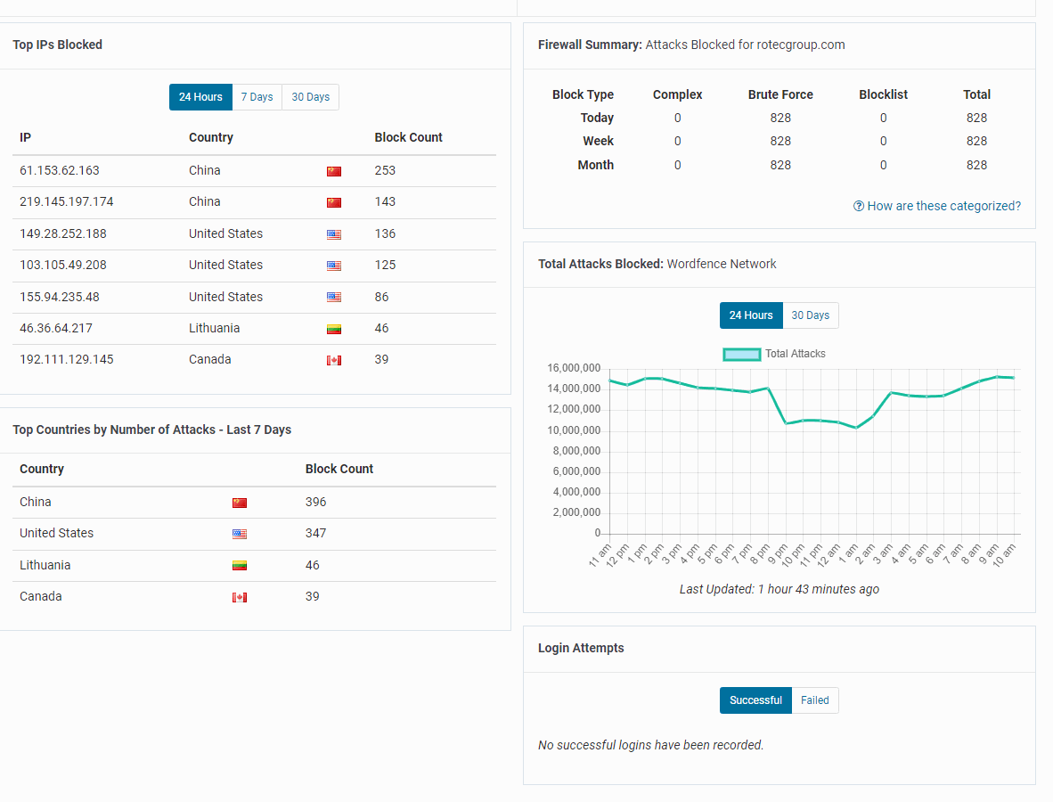Click China flag for IP 219.145.197.174

tap(334, 203)
